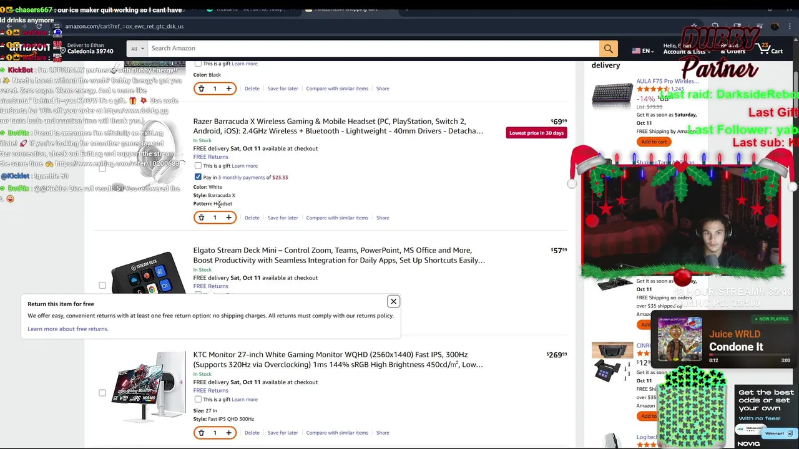Add AULA F75 Pro keyboard to cart
The width and height of the screenshot is (799, 449).
[654, 142]
